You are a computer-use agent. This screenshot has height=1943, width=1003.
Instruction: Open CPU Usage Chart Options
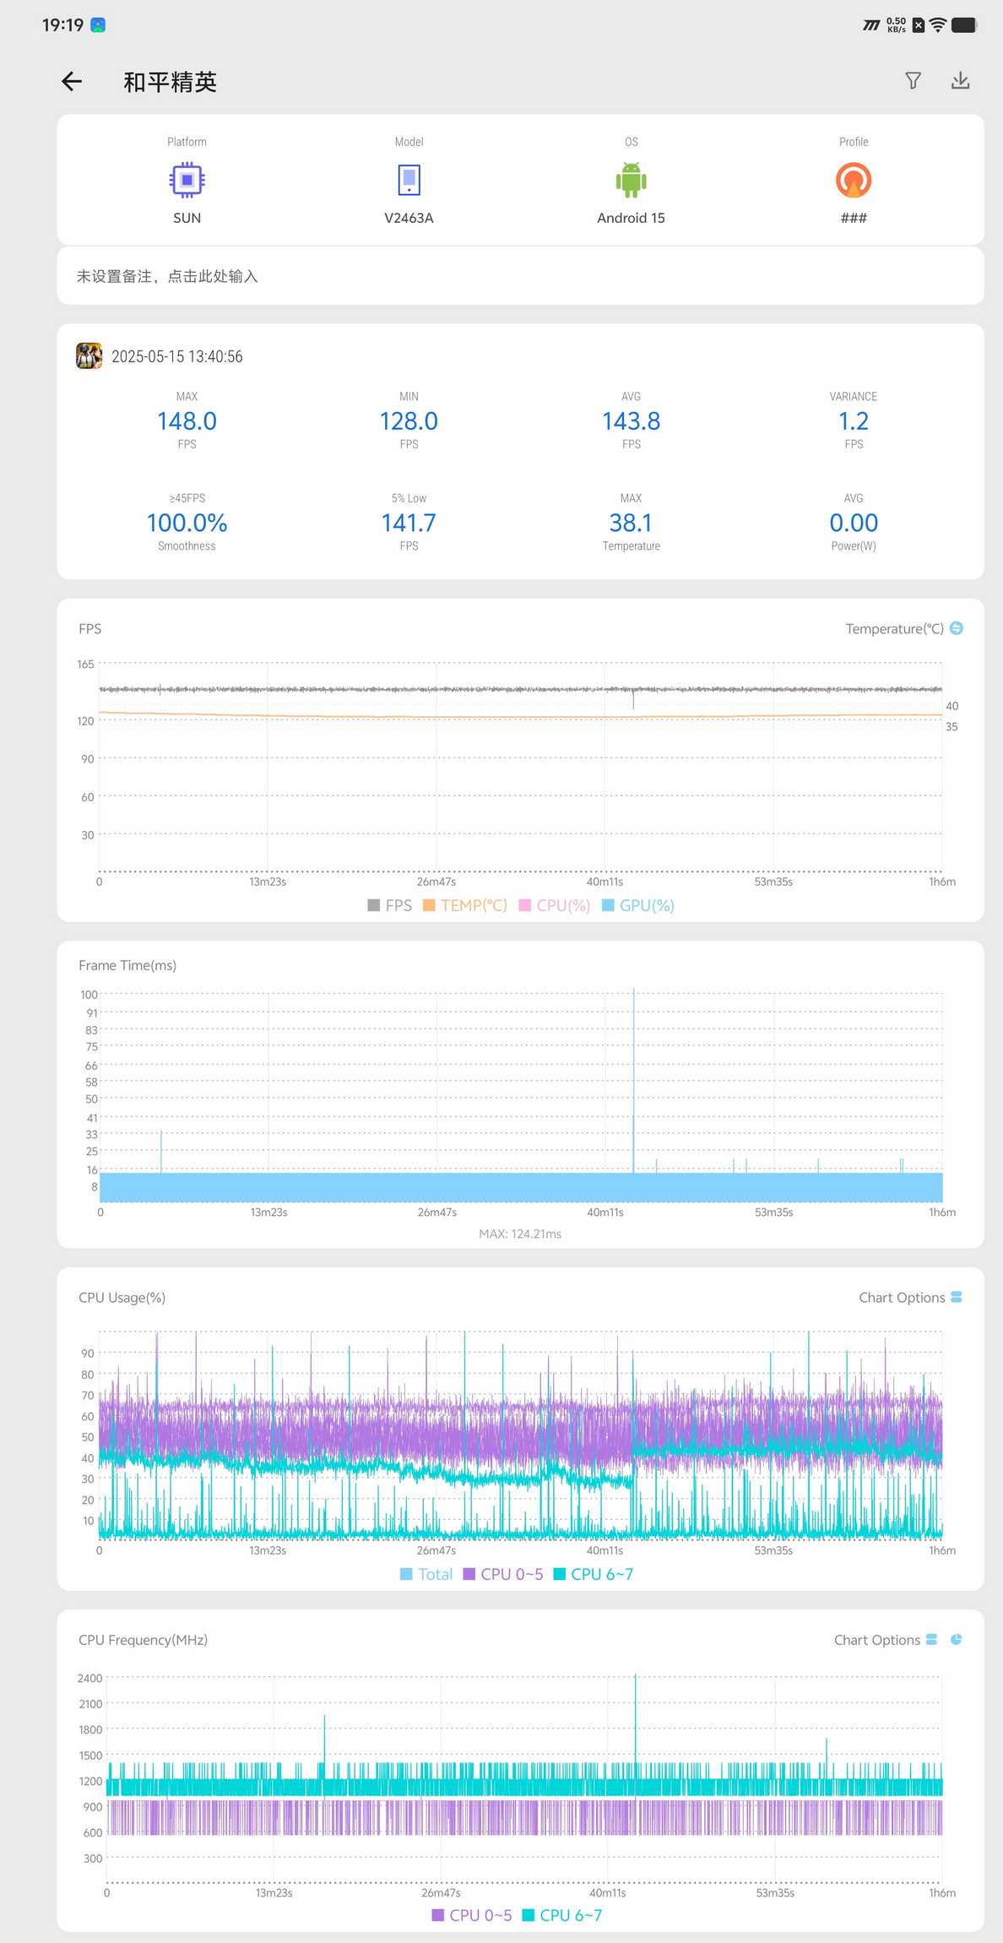[x=910, y=1297]
